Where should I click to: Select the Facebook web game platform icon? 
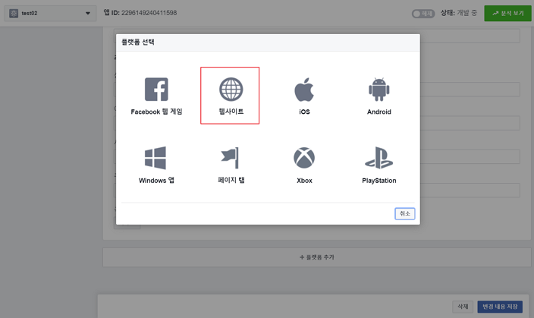(156, 90)
